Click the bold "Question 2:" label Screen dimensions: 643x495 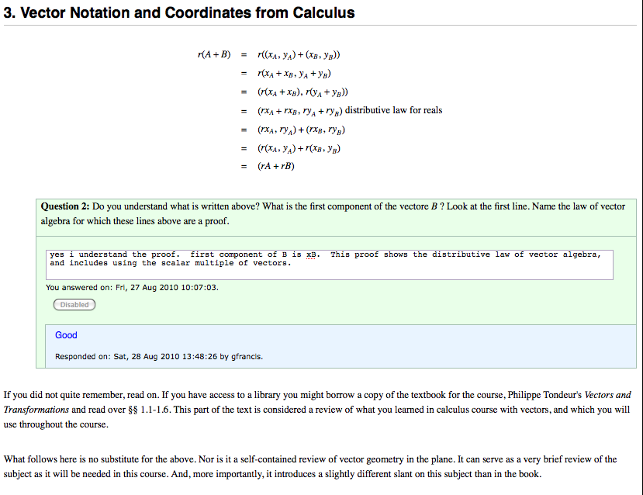pos(65,207)
